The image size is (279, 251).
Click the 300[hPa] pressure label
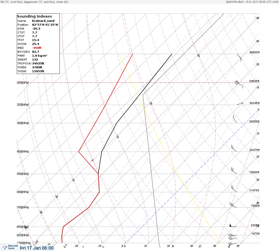23,123
